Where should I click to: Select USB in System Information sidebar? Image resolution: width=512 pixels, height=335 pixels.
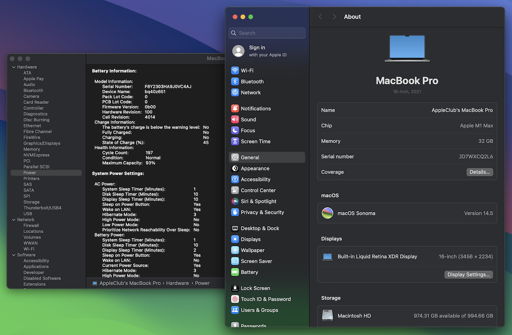(x=28, y=214)
